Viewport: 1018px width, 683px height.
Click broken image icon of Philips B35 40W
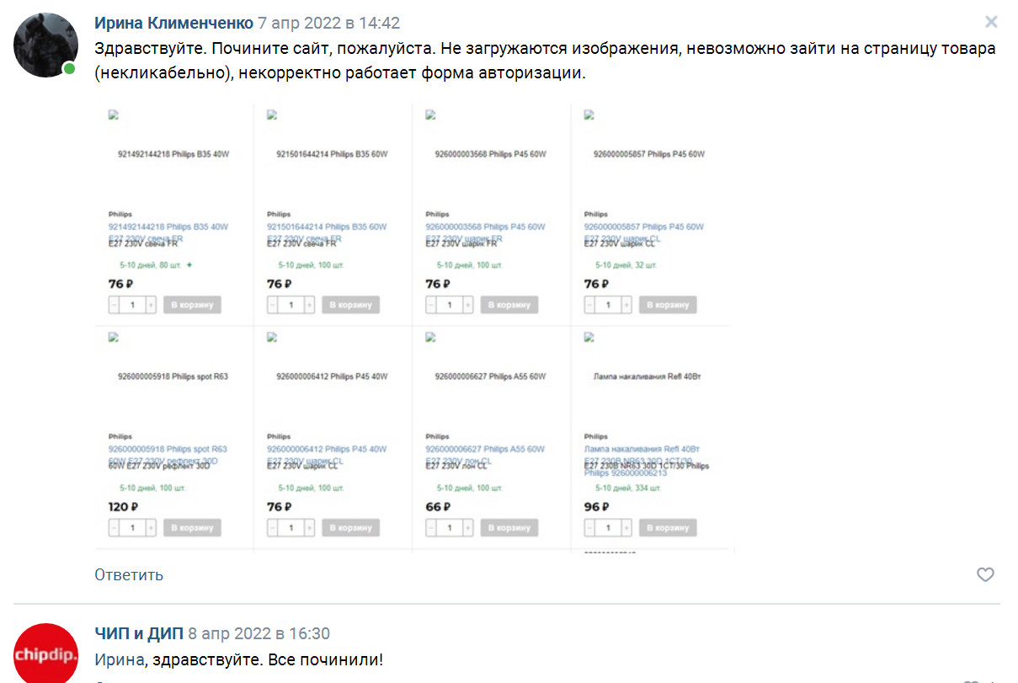coord(114,115)
